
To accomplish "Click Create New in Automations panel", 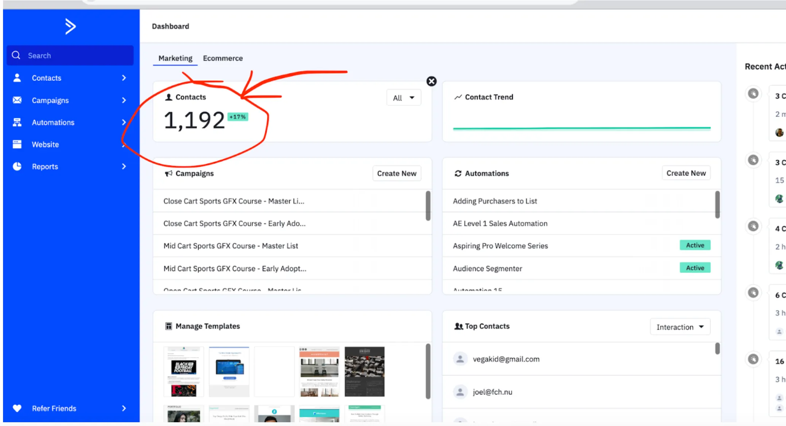I will 686,173.
